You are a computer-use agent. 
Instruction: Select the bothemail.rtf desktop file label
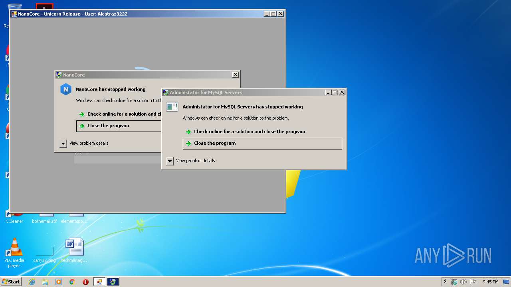[44, 221]
